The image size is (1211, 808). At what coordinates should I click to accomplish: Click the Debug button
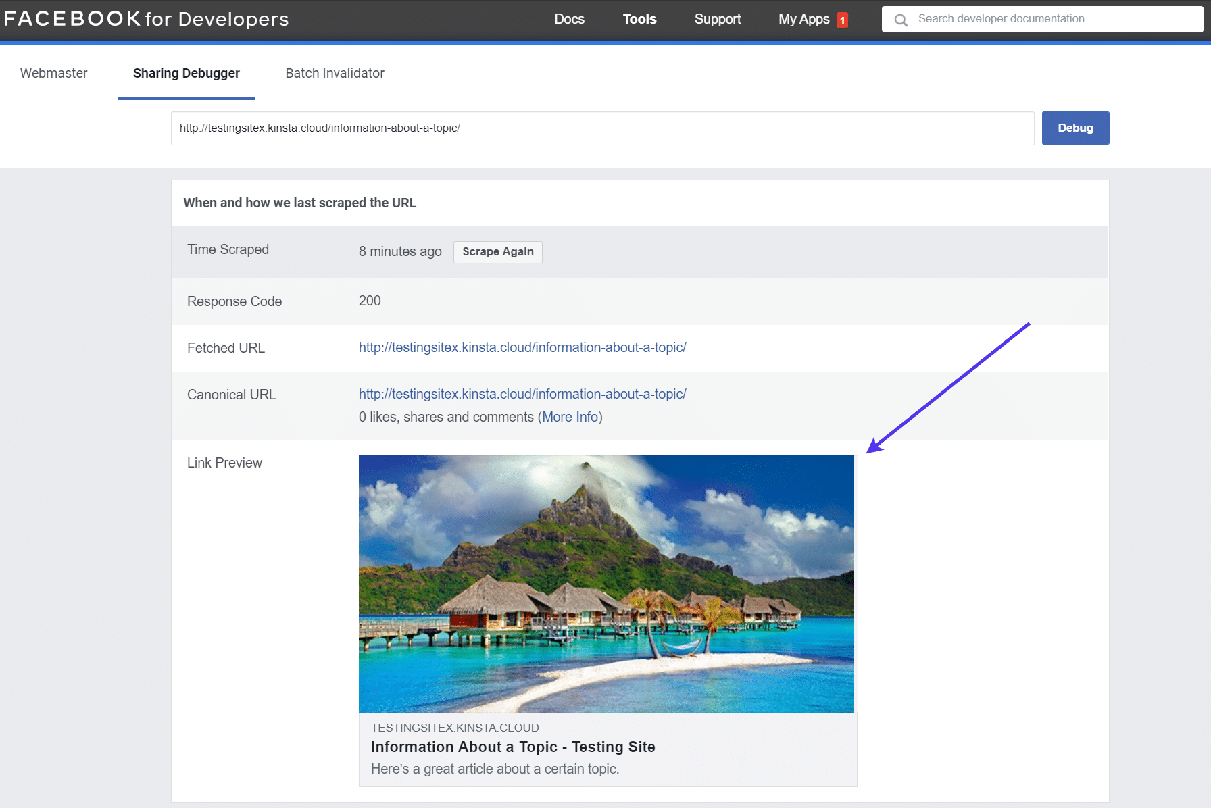[x=1074, y=128]
